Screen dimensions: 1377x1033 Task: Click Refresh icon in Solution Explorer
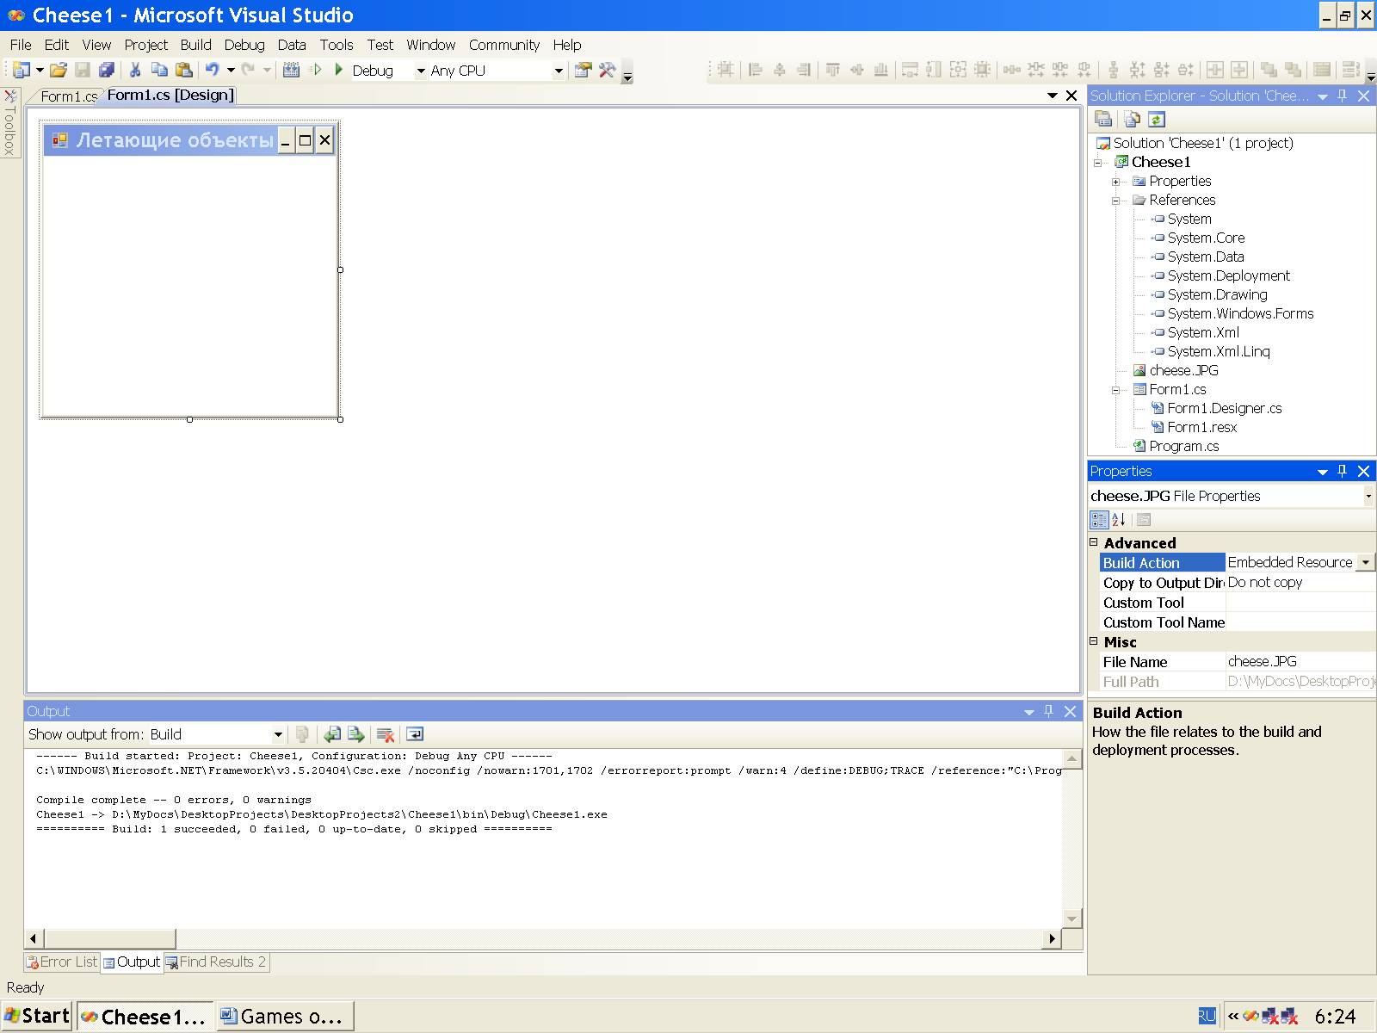pyautogui.click(x=1157, y=120)
